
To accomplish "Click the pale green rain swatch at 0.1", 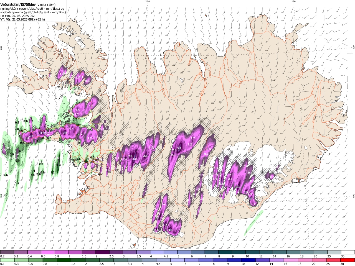I will pos(7,260).
